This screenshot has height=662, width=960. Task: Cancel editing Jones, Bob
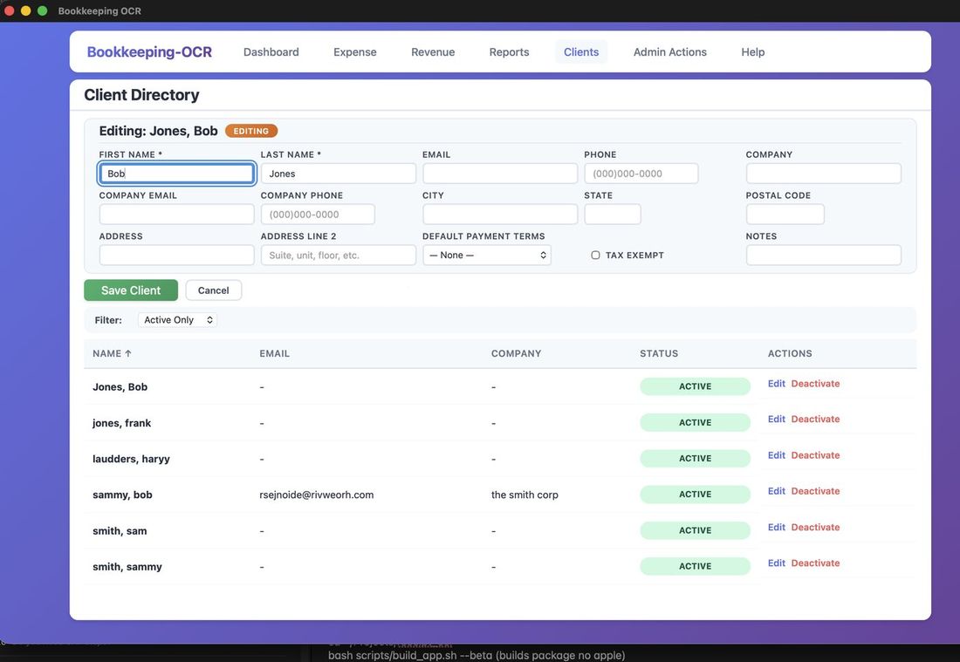coord(213,290)
